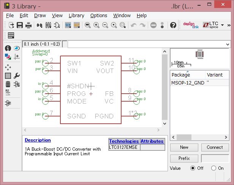This screenshot has width=234, height=185.
Task: Open the Draw menu
Action: (x=40, y=16)
